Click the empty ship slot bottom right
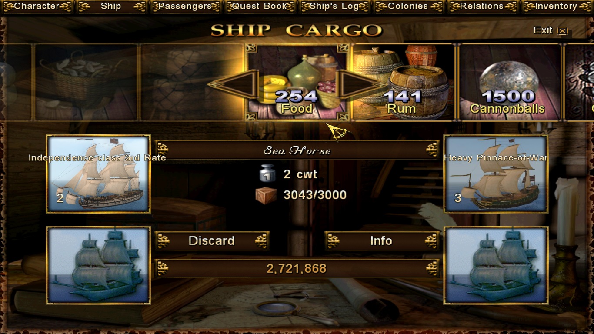This screenshot has width=594, height=334. 496,265
